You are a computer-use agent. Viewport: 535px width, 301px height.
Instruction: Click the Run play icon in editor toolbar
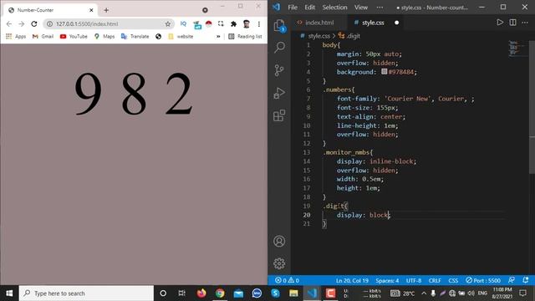coord(500,23)
